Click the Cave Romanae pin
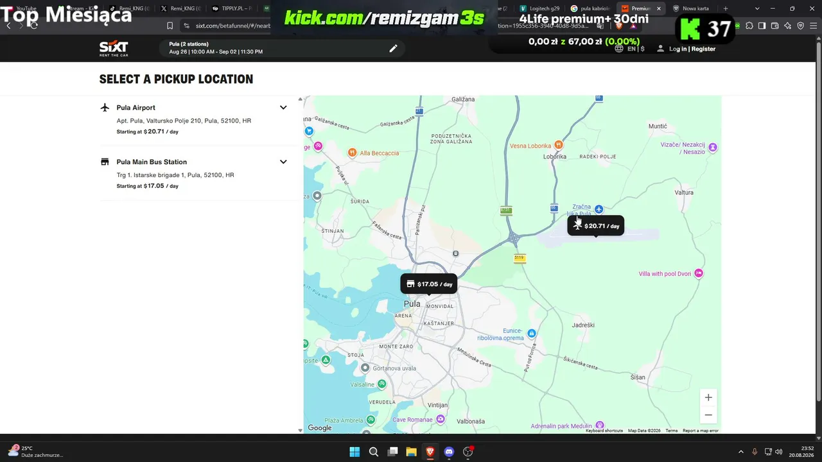 (x=440, y=419)
